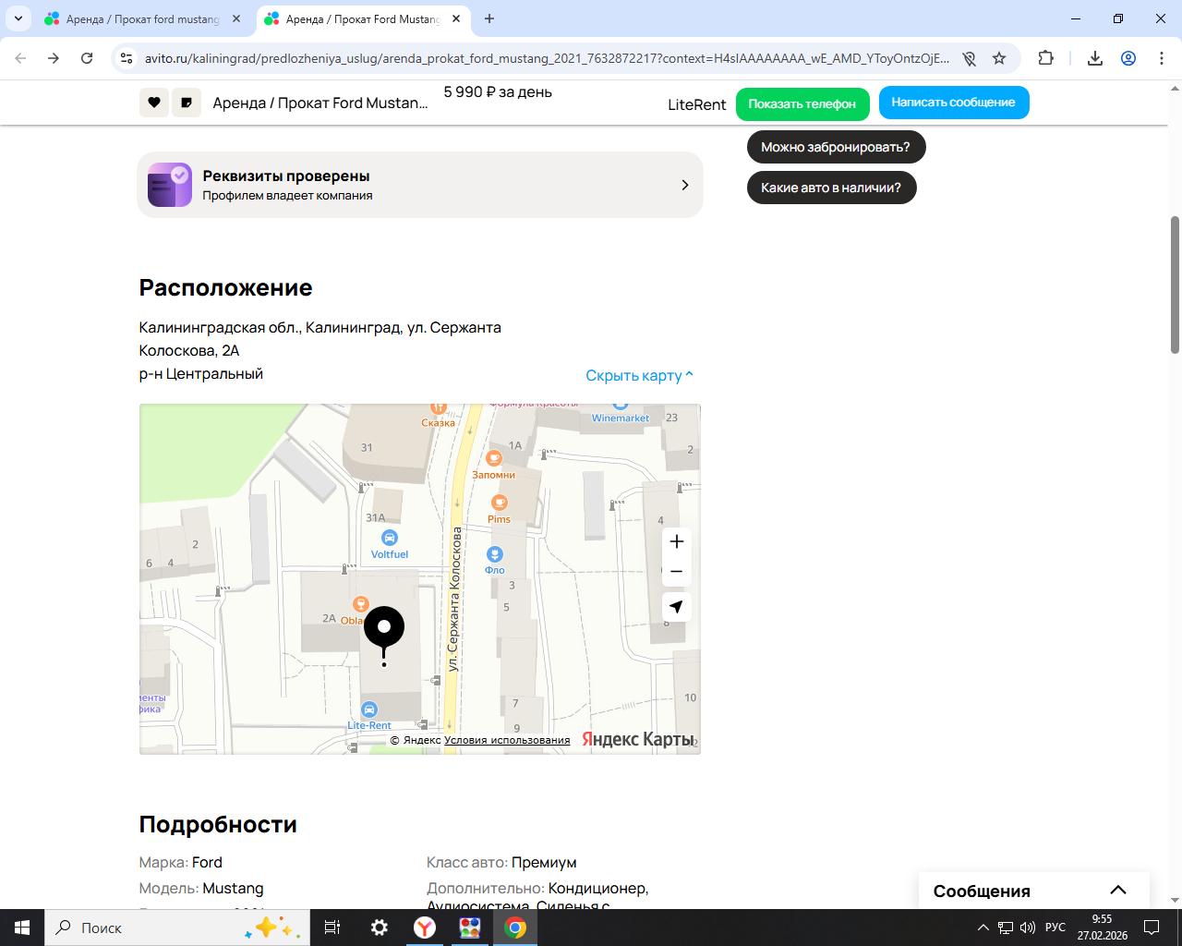Click the listing address text Колоскова, 2А
The height and width of the screenshot is (946, 1182).
(x=189, y=351)
